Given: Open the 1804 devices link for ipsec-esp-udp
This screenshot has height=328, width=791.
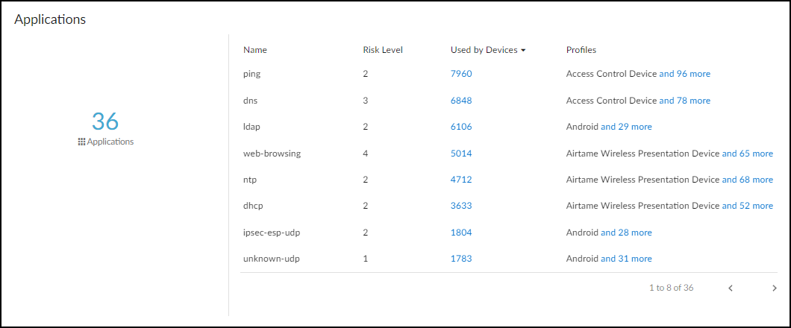Looking at the screenshot, I should (461, 233).
